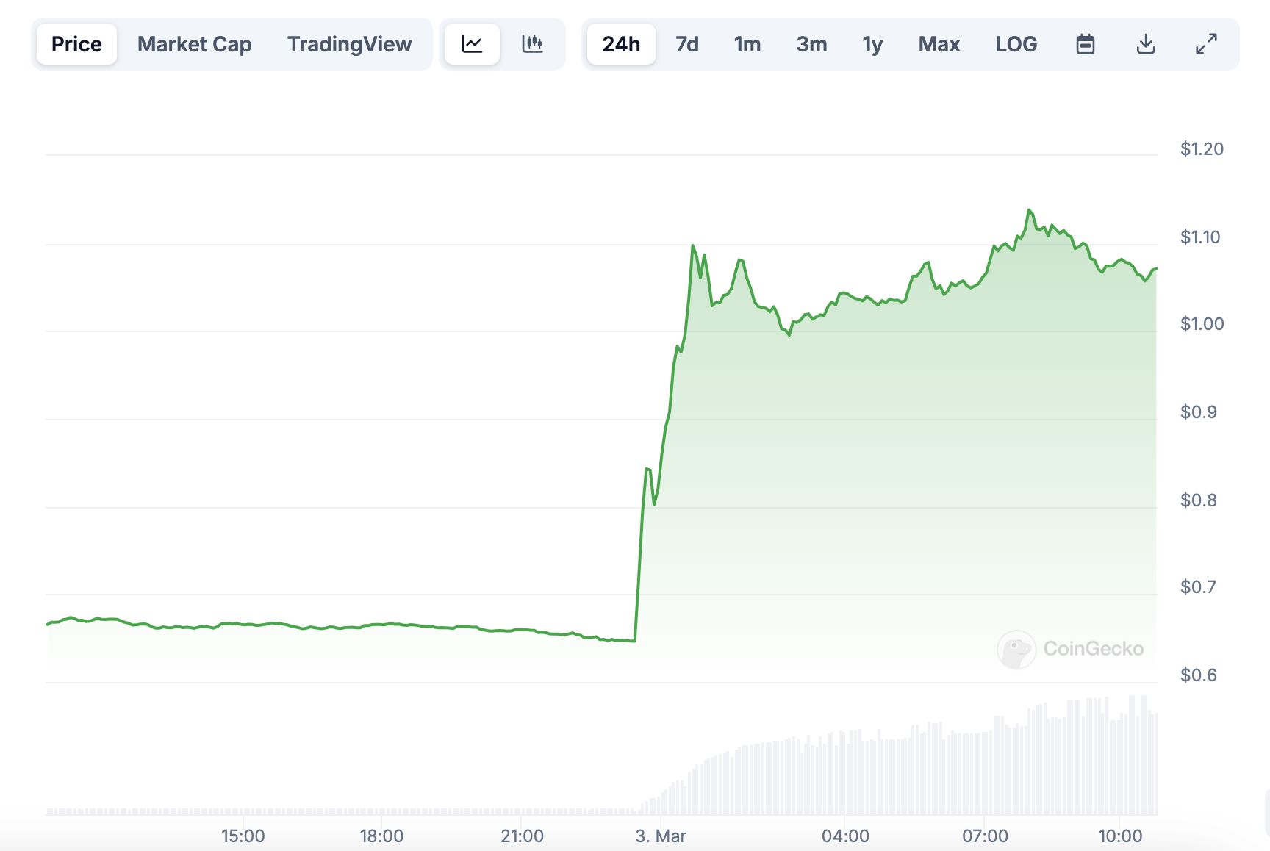Click the CoinGecko watermark logo
The image size is (1270, 851).
click(x=1070, y=649)
